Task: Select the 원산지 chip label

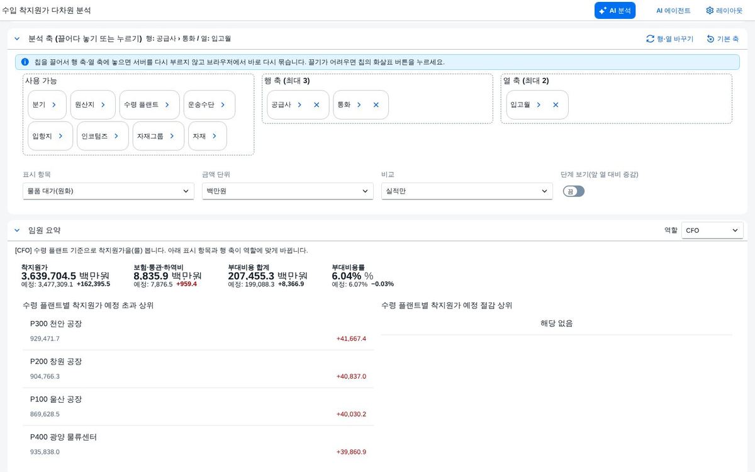Action: [84, 105]
